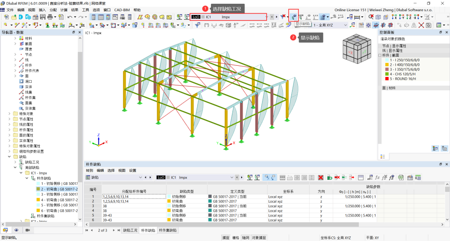The width and height of the screenshot is (450, 241).
Task: Switch to the 缺陷工况 table tab
Action: tap(130, 231)
